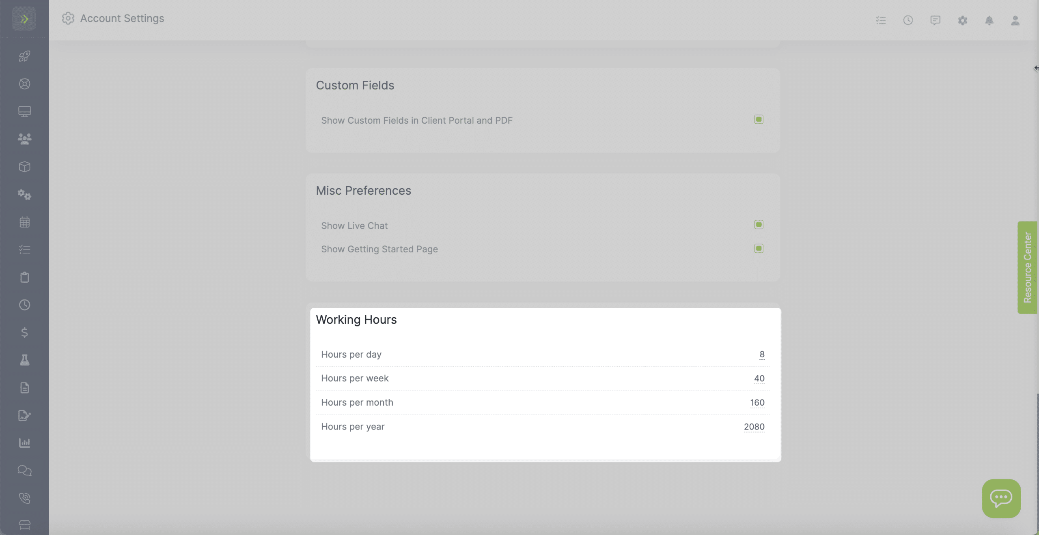Open the double gears icon in sidebar

pyautogui.click(x=24, y=194)
